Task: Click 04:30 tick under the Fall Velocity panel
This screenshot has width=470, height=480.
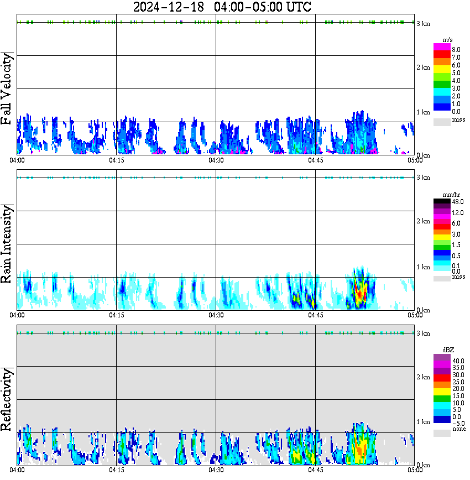Action: coord(216,160)
